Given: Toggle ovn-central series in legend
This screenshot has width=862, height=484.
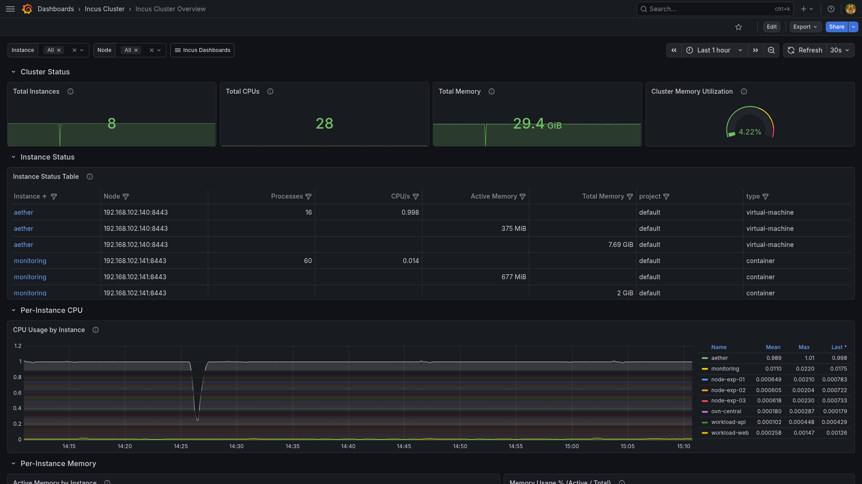Looking at the screenshot, I should pyautogui.click(x=726, y=411).
